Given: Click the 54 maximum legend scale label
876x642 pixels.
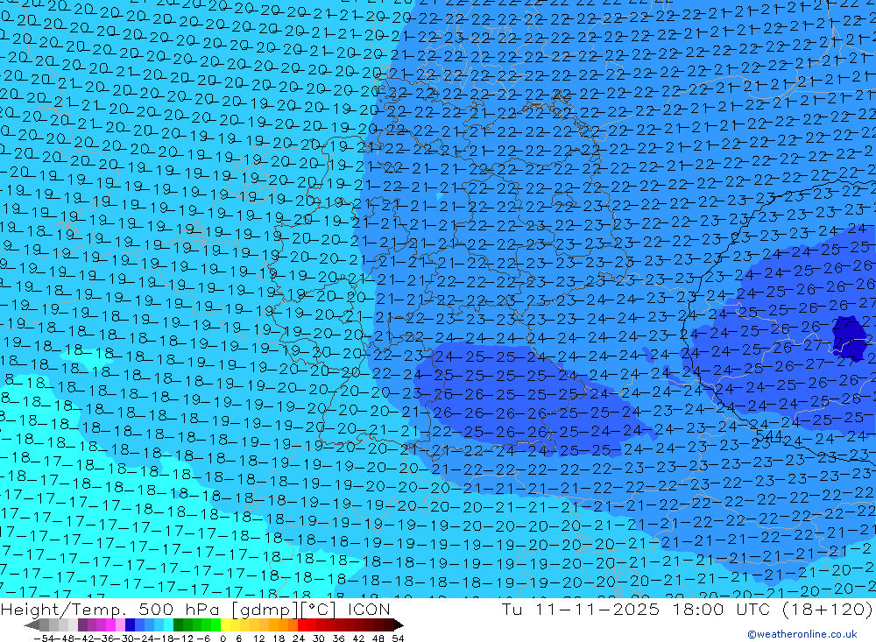Looking at the screenshot, I should (397, 637).
